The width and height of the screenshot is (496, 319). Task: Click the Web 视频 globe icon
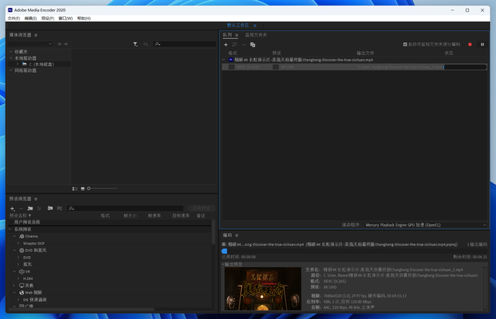click(22, 293)
